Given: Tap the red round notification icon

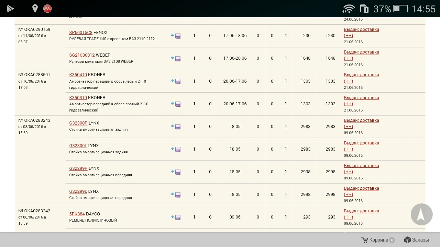Looking at the screenshot, I should [47, 9].
